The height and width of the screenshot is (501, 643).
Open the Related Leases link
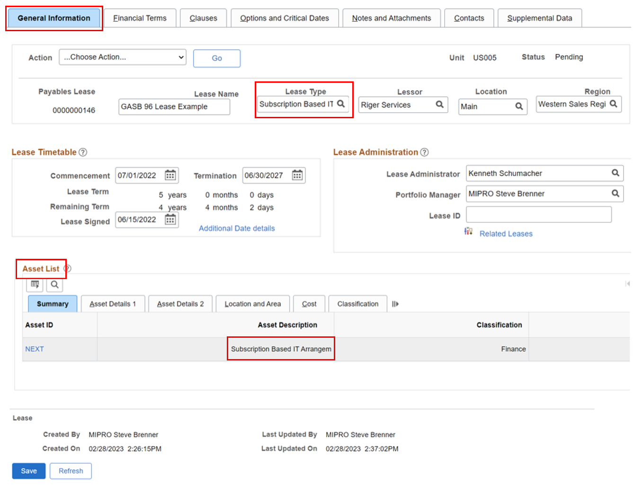coord(506,234)
